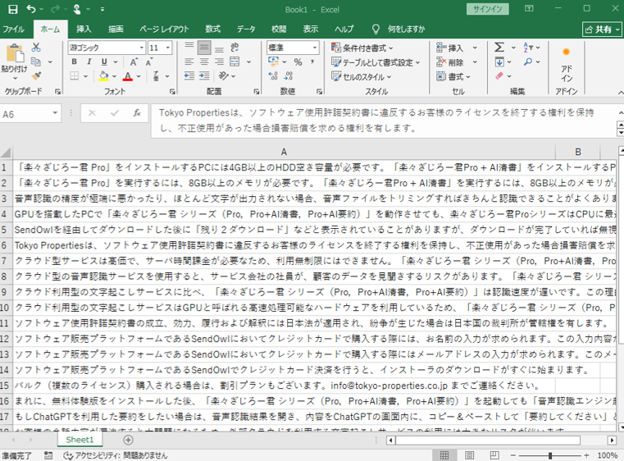The height and width of the screenshot is (461, 624).
Task: Click the Format Painter brush icon
Action: [36, 75]
